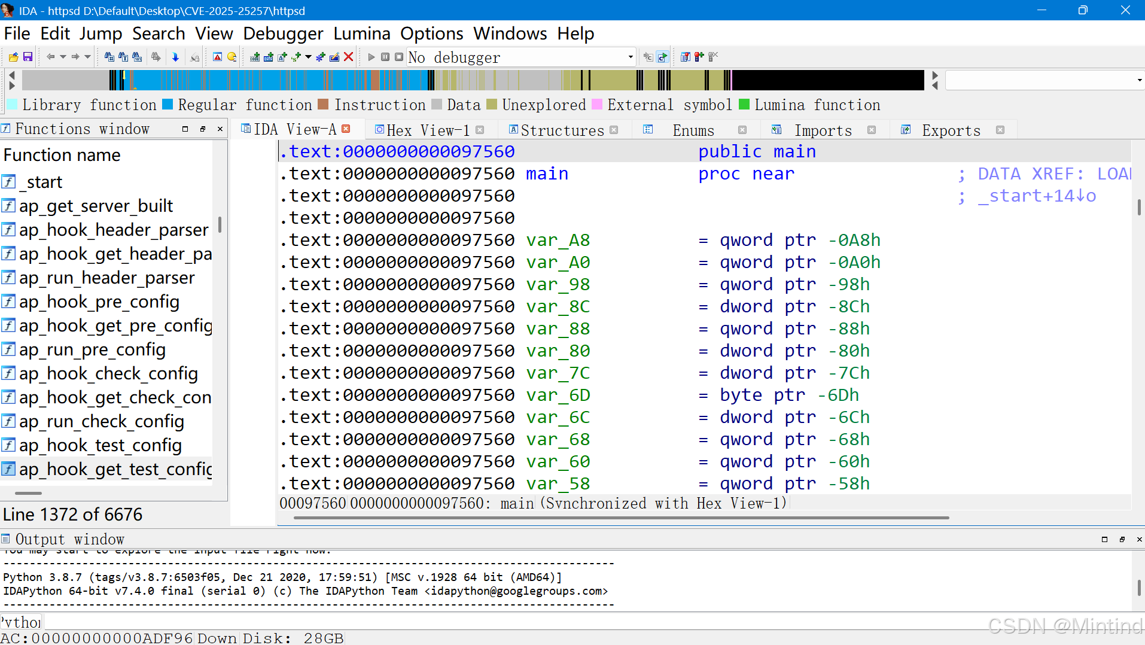Viewport: 1145px width, 645px height.
Task: Pause process with the pause icon
Action: [x=385, y=57]
